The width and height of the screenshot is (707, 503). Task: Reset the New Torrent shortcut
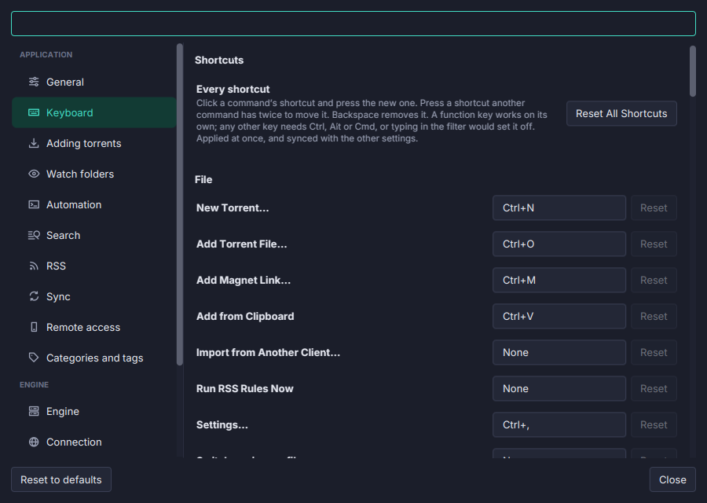point(654,208)
